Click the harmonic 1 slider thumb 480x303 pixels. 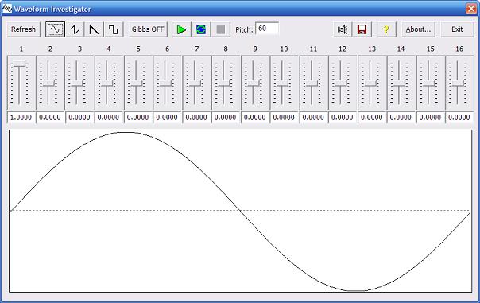pos(20,64)
